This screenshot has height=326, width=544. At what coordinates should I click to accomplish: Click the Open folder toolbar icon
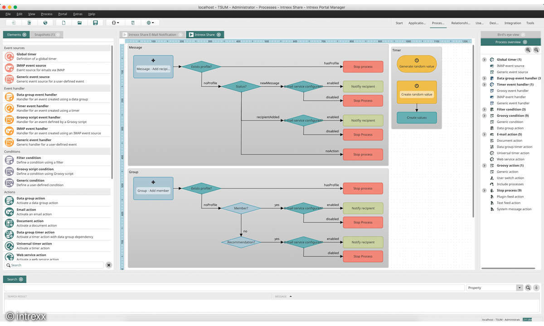(x=79, y=23)
